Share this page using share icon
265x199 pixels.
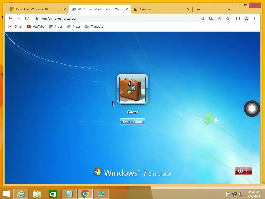219,18
